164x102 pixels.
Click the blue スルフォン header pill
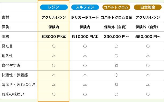(85, 7)
